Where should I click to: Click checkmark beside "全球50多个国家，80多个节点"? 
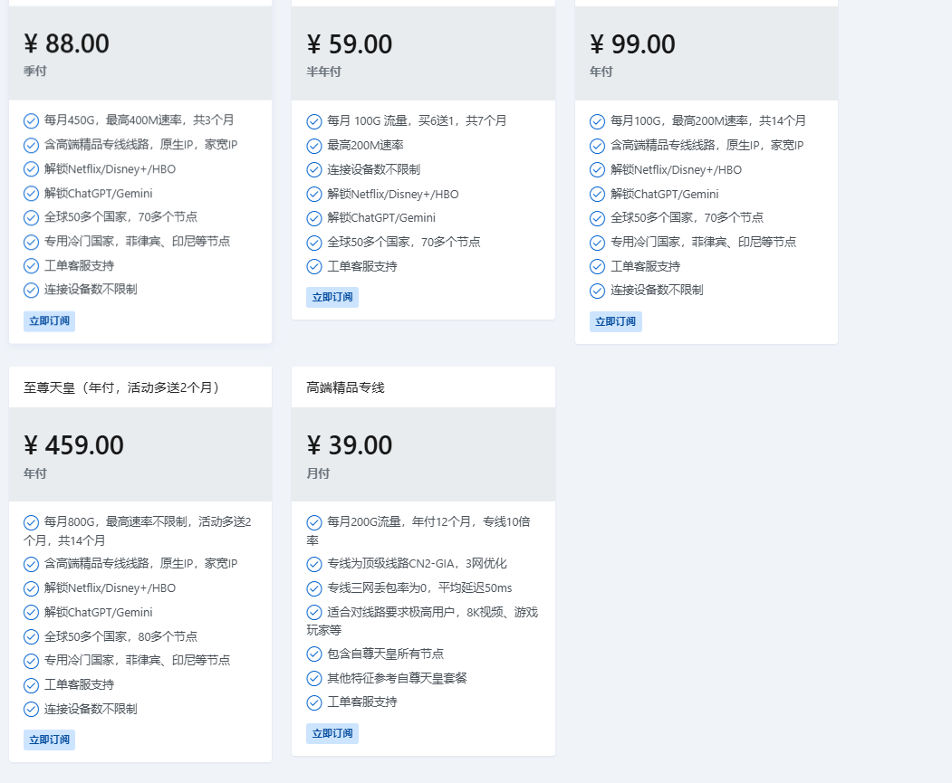[29, 636]
